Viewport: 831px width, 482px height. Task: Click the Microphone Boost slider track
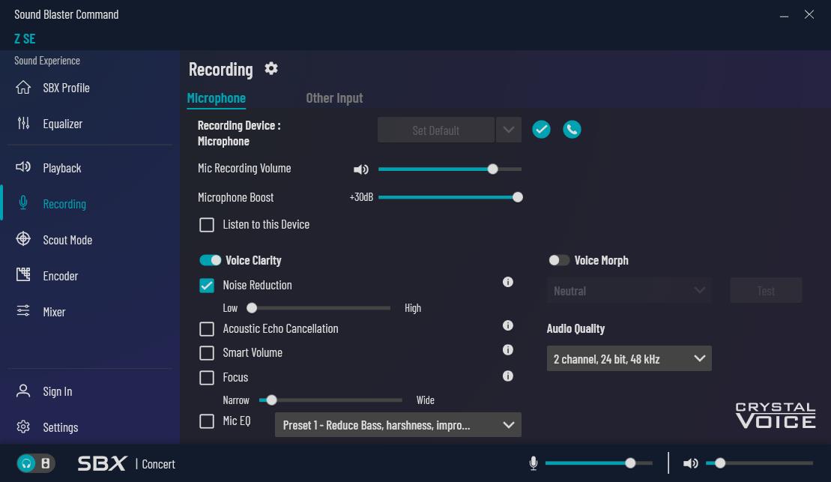447,197
